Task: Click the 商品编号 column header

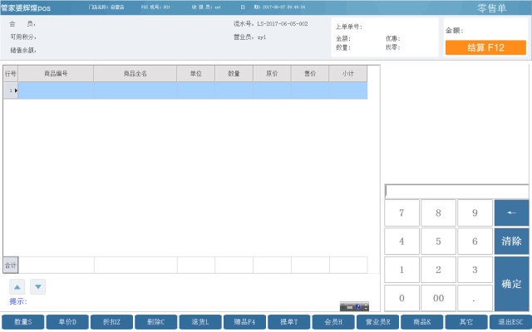Action: coord(56,74)
